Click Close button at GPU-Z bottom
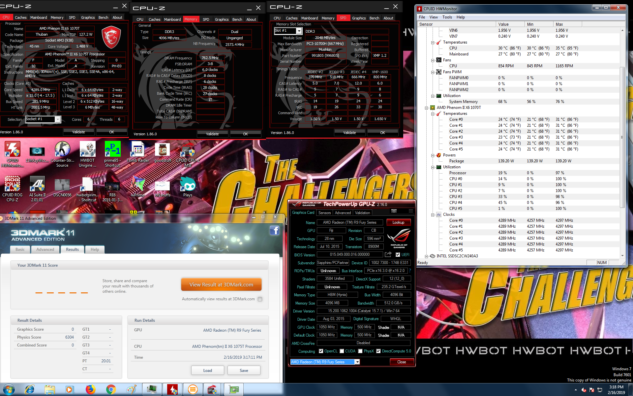 [402, 362]
